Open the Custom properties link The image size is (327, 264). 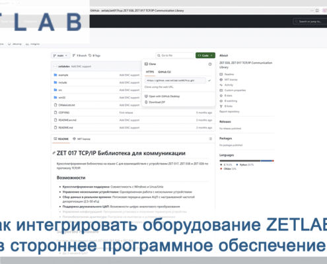[x=235, y=90]
